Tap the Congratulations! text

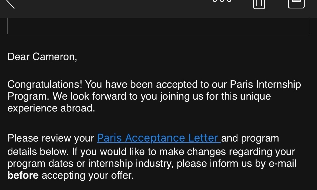coord(45,85)
